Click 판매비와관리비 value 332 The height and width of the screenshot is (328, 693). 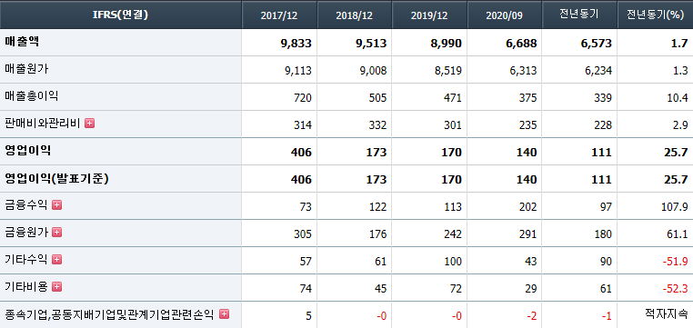click(378, 125)
